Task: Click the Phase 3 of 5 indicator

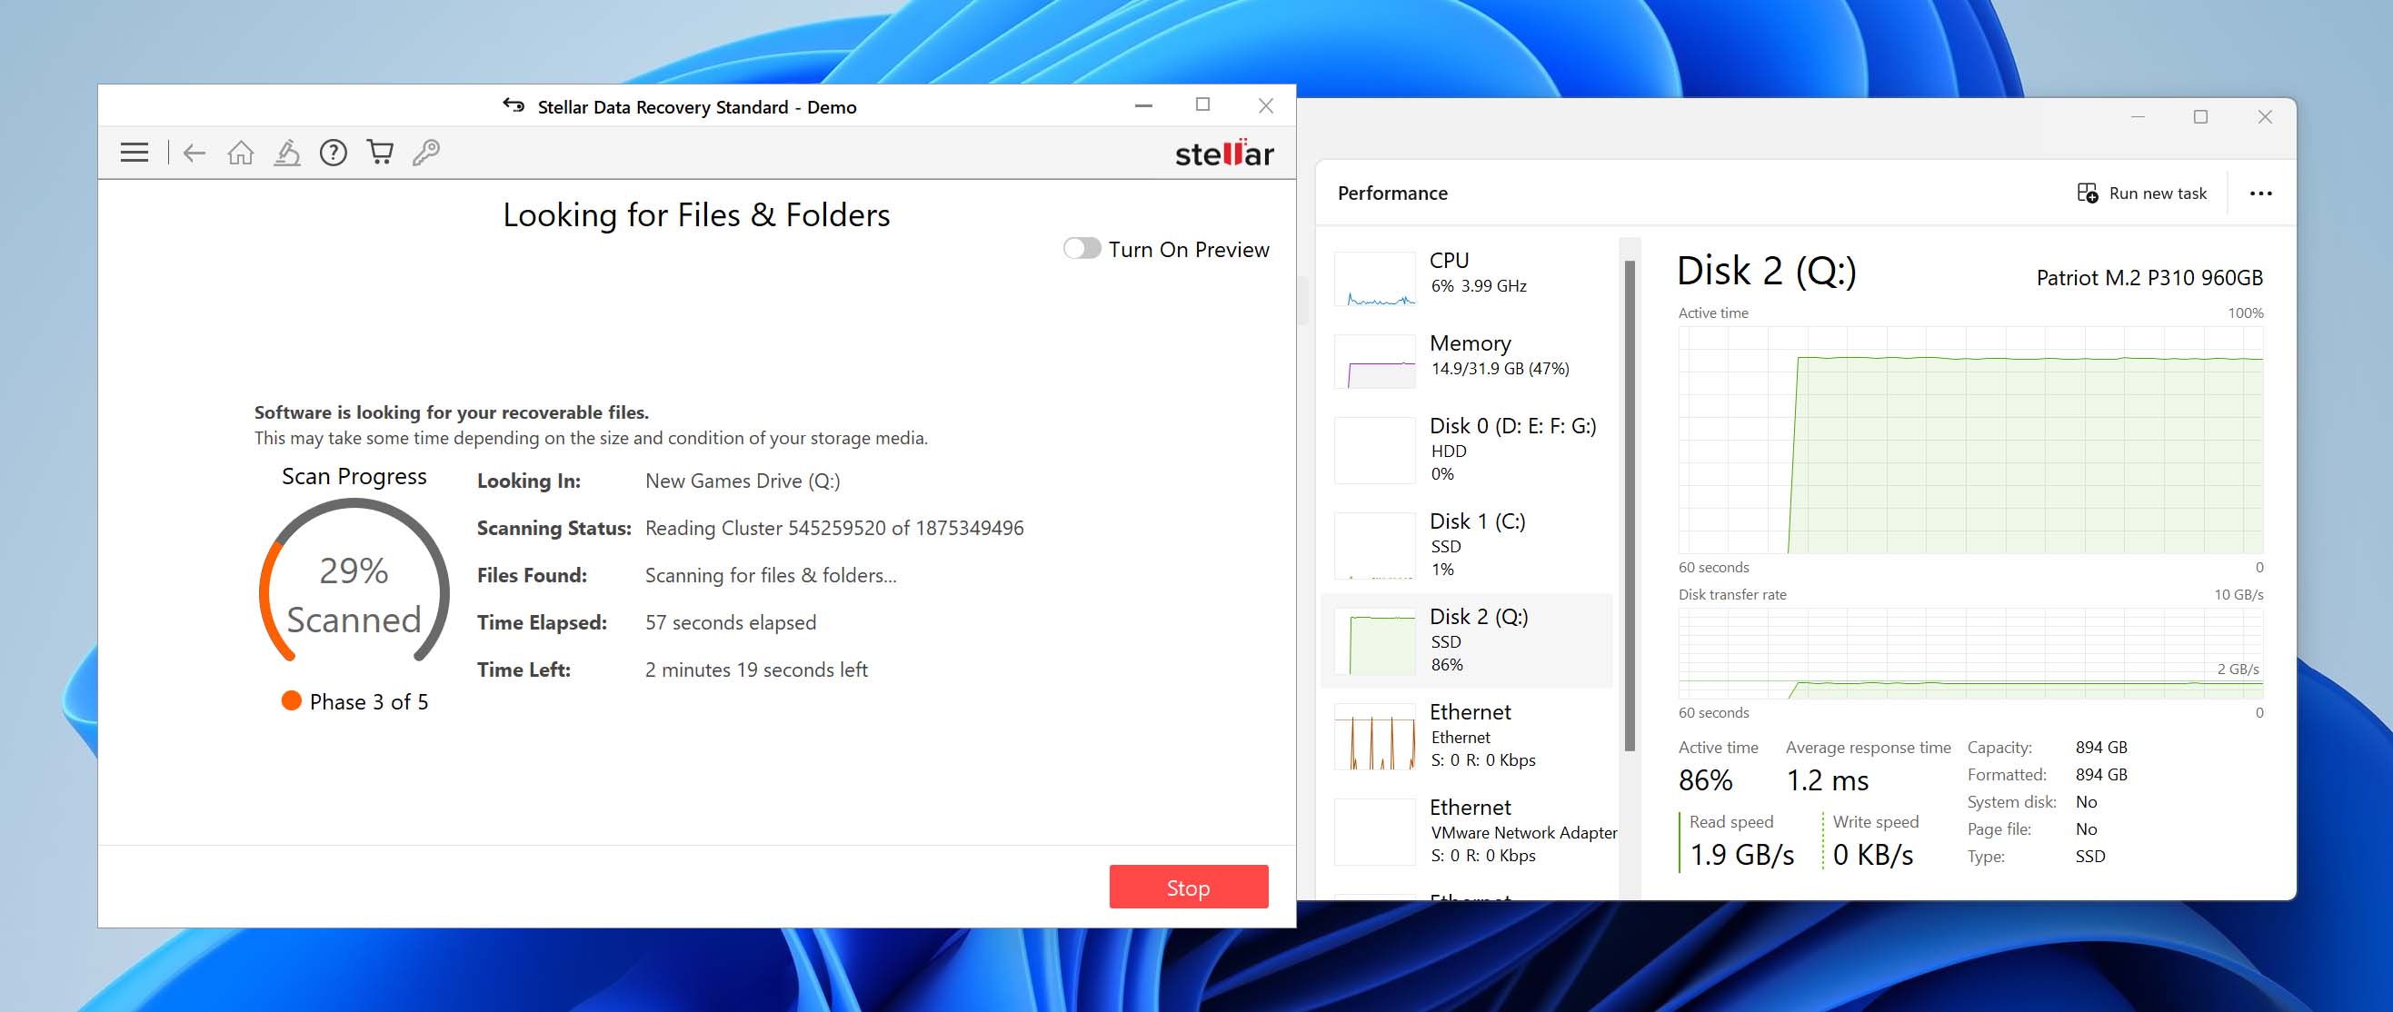Action: [355, 702]
